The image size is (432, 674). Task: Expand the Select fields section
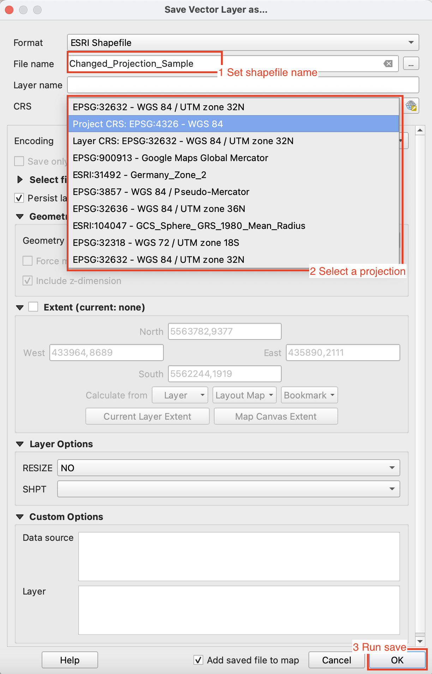coord(20,179)
